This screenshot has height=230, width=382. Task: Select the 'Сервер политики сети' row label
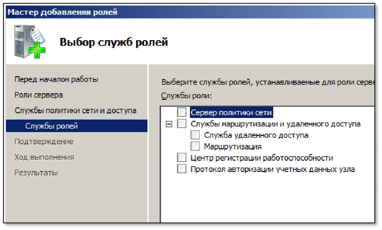231,112
